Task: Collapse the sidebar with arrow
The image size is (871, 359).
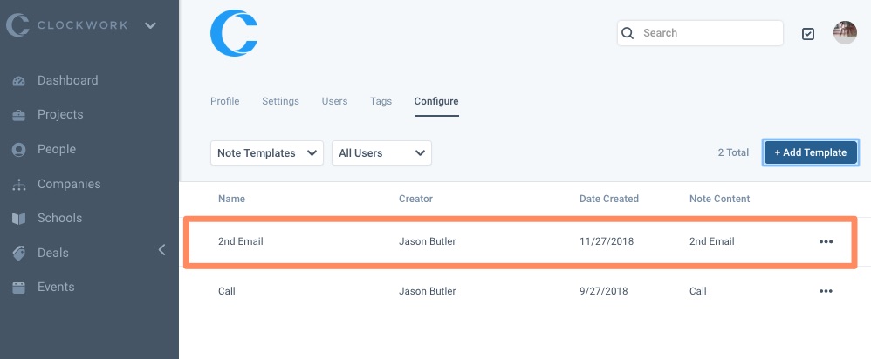Action: pyautogui.click(x=161, y=250)
